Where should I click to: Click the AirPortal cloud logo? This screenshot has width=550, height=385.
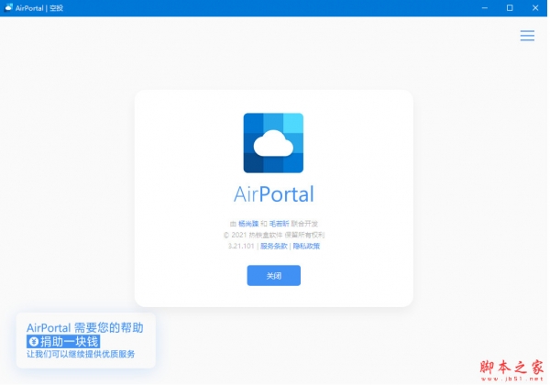coord(273,143)
